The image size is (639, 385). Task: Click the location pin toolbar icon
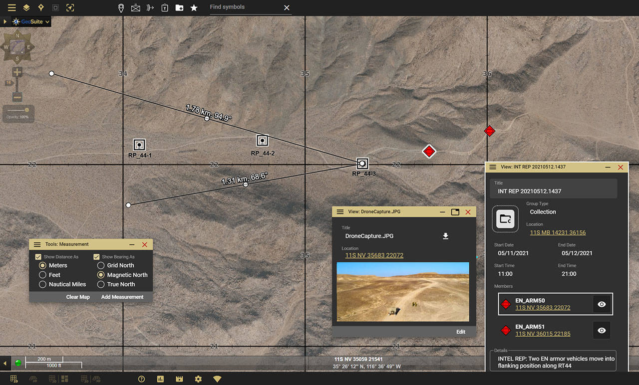(121, 7)
